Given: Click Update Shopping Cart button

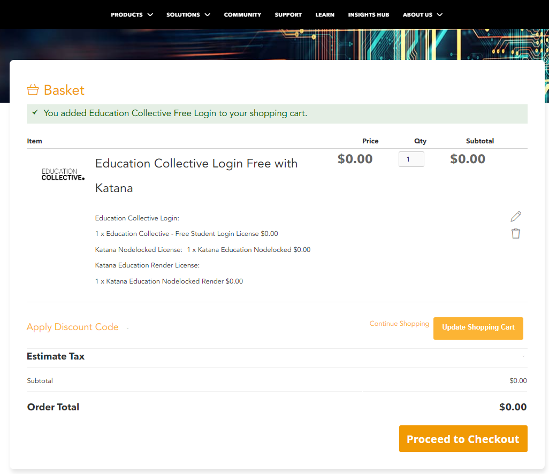Looking at the screenshot, I should coord(478,328).
